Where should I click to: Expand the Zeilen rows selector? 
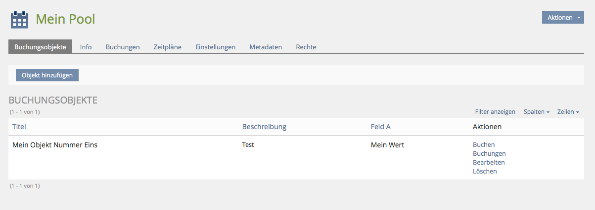point(568,112)
